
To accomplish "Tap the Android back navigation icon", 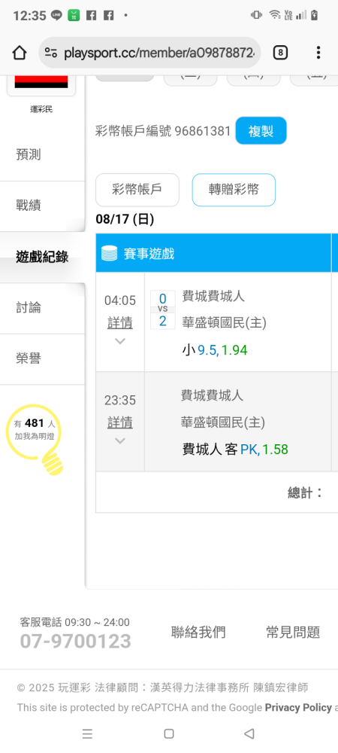I will pos(249,733).
